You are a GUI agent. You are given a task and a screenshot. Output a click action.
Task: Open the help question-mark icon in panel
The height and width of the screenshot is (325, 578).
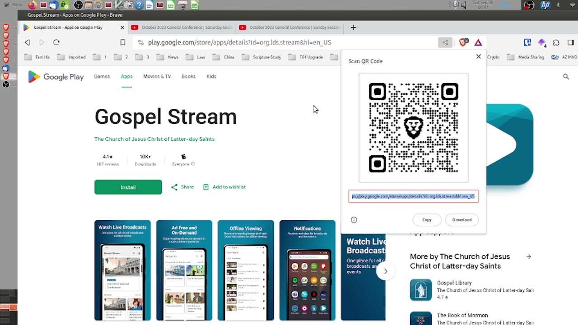coord(139,5)
